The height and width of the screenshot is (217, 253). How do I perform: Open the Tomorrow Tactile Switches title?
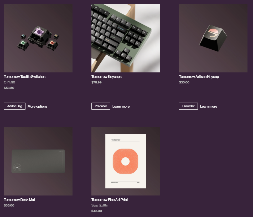[25, 77]
